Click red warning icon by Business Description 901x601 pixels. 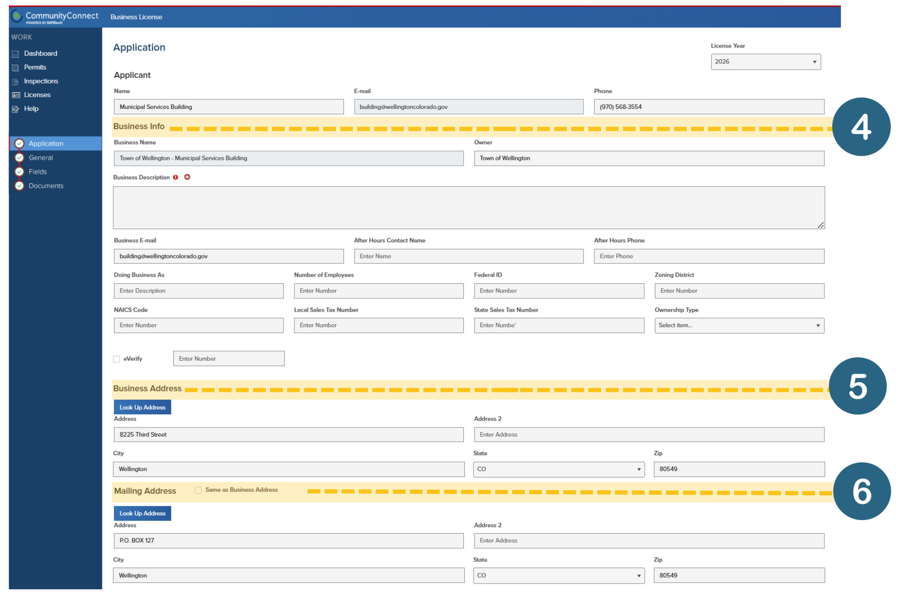click(176, 178)
